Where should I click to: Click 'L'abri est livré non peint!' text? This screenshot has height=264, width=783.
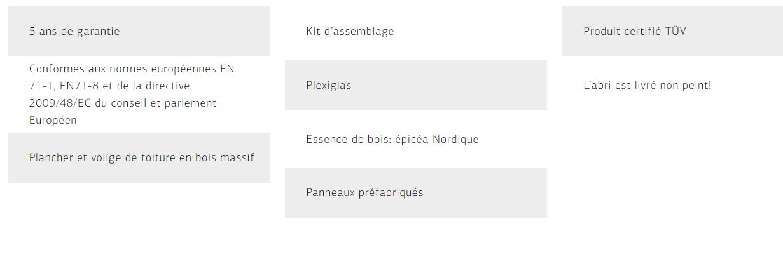[647, 85]
